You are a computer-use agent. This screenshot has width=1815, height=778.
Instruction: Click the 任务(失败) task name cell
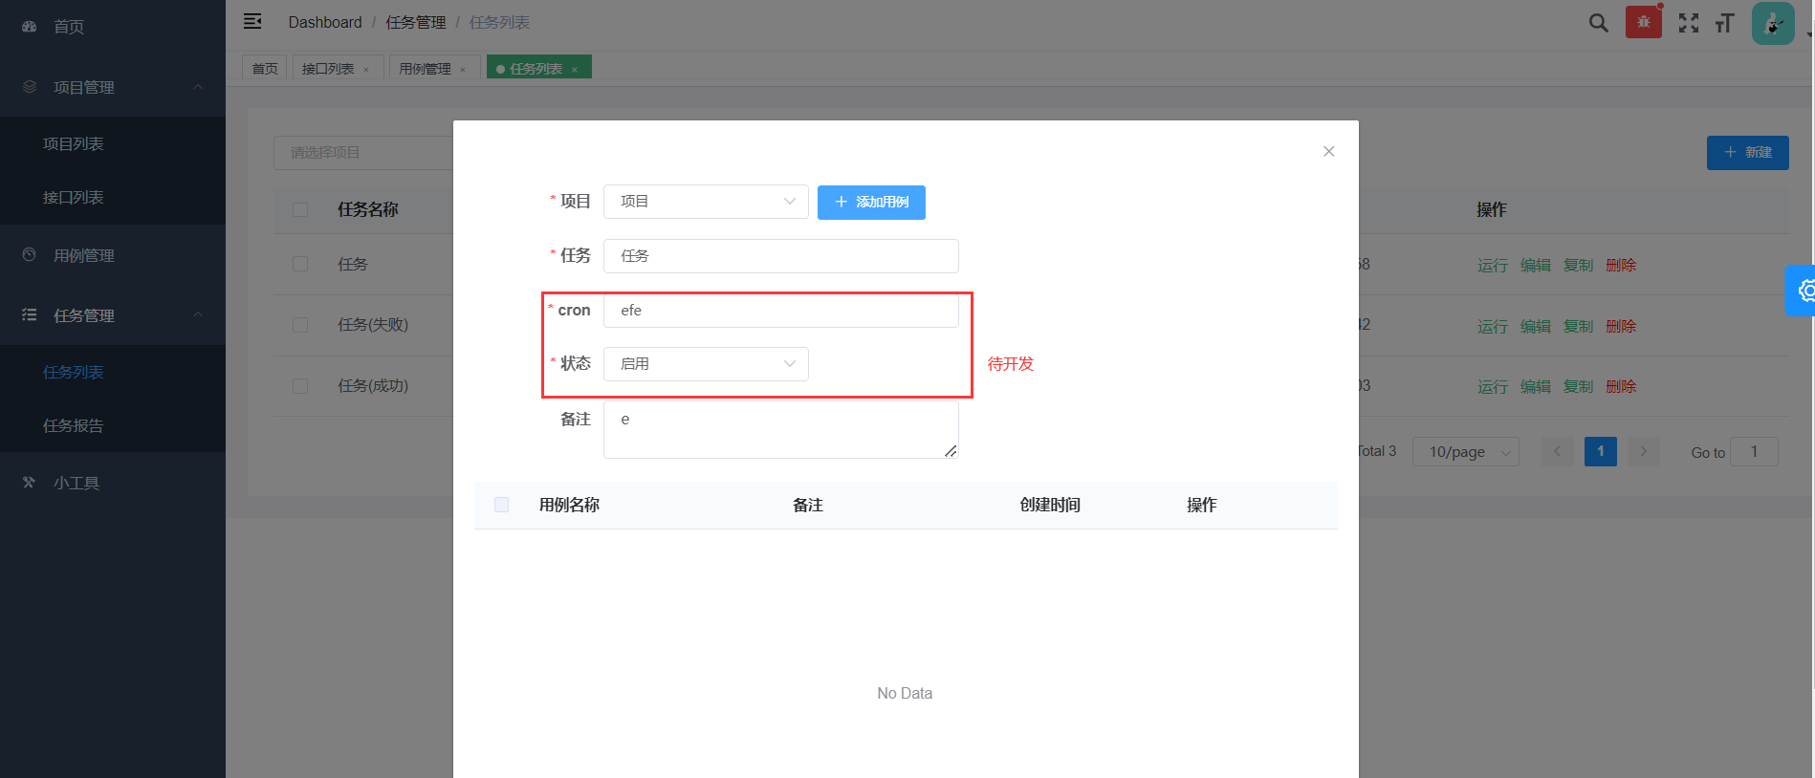tap(373, 325)
